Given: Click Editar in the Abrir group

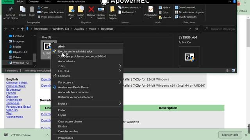Looking at the screenshot, I should (x=164, y=12).
